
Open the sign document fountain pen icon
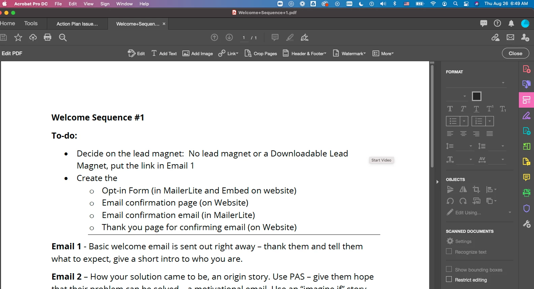[x=305, y=37]
